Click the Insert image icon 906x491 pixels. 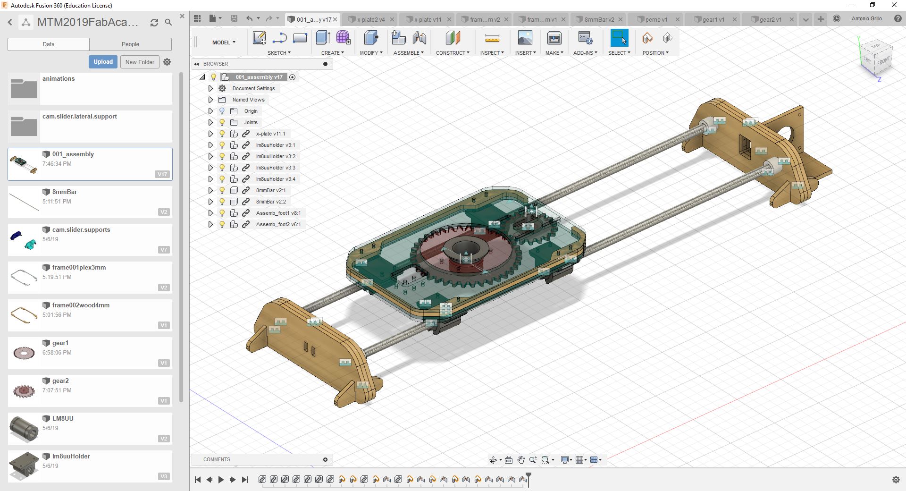pos(525,38)
